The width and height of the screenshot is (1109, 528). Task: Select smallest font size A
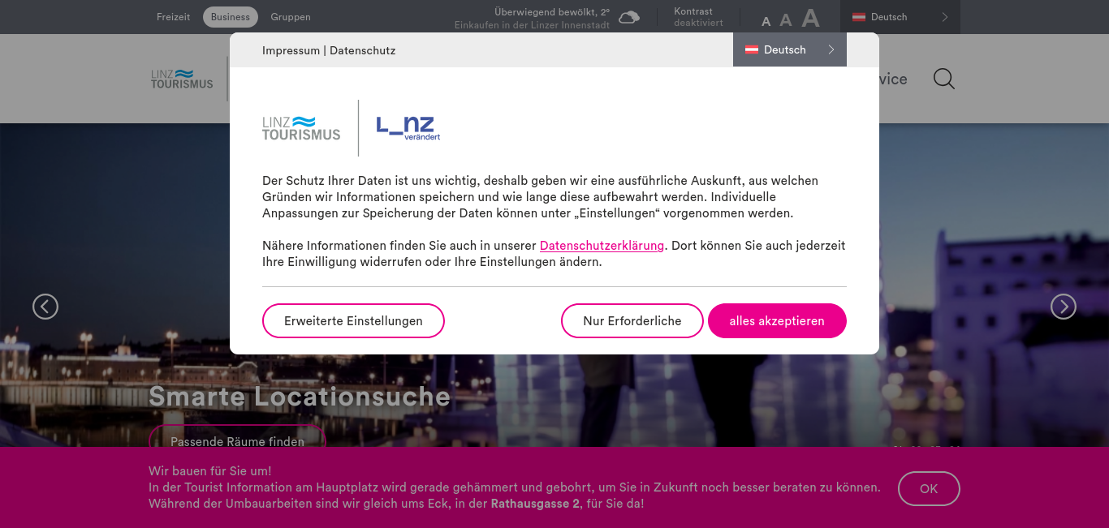(x=766, y=21)
